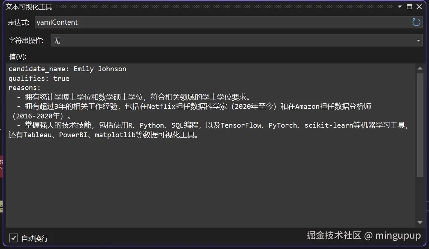This screenshot has width=429, height=249.
Task: Open the window position dropdown arrow
Action: click(x=400, y=6)
